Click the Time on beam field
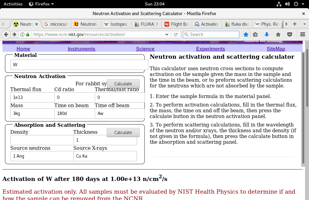The width and height of the screenshot is (309, 200). pyautogui.click(x=75, y=113)
